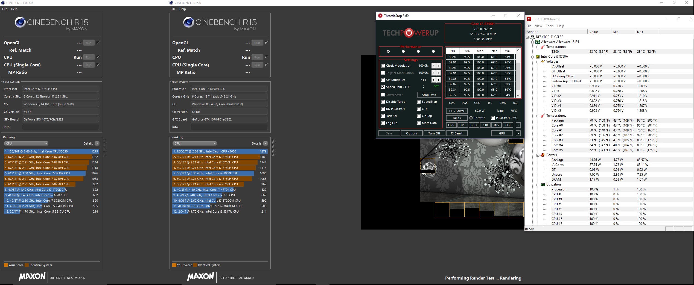694x285 pixels.
Task: Open HWMonitor's Tools menu
Action: click(550, 26)
